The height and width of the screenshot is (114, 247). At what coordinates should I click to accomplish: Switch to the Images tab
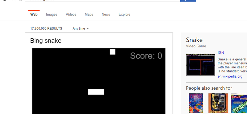(x=52, y=14)
